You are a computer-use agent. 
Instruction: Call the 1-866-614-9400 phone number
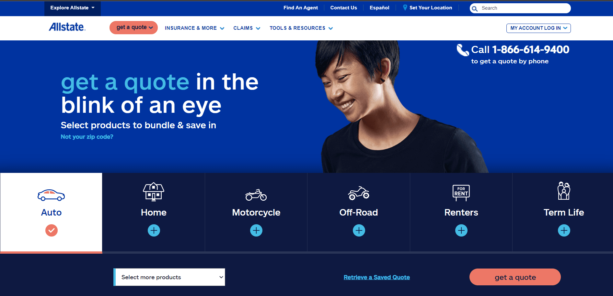tap(531, 49)
